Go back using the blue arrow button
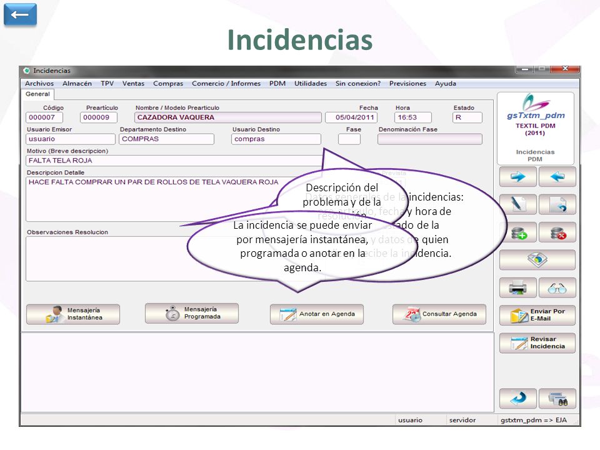 [20, 14]
